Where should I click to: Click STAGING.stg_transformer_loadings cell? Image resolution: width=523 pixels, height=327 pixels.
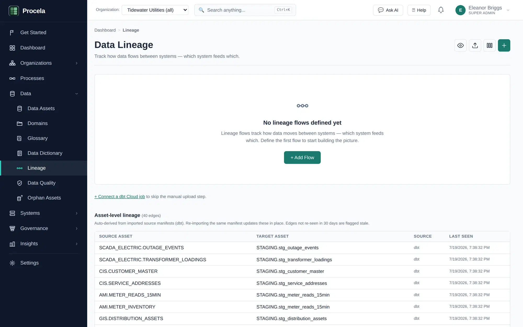coord(294,260)
